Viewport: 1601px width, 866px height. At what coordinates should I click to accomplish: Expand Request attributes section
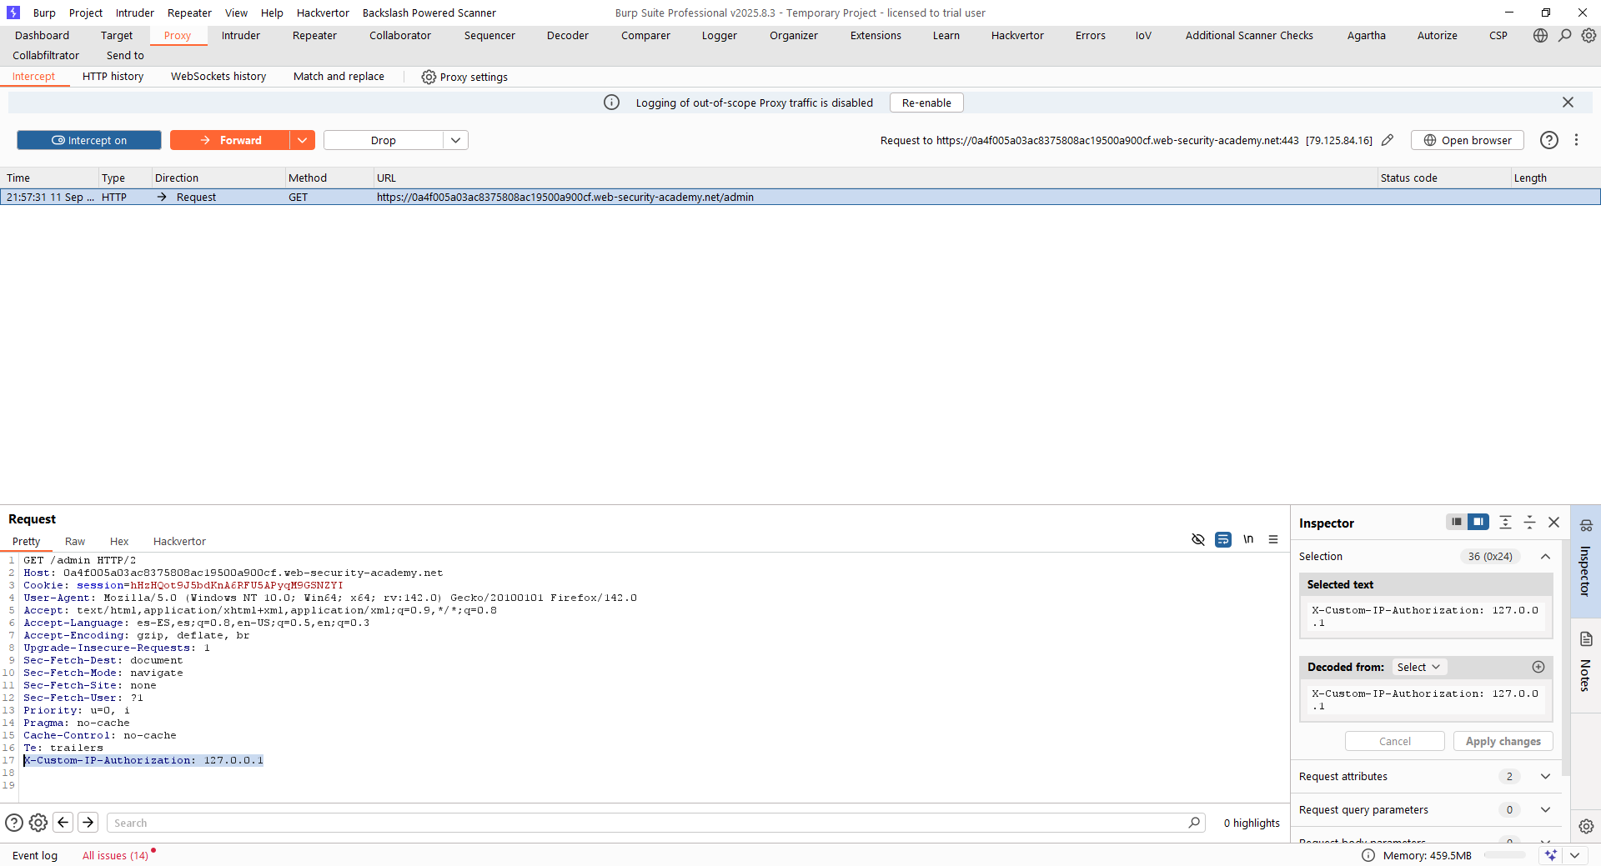click(1545, 776)
